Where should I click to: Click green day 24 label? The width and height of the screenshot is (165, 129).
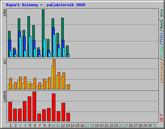(x=121, y=125)
